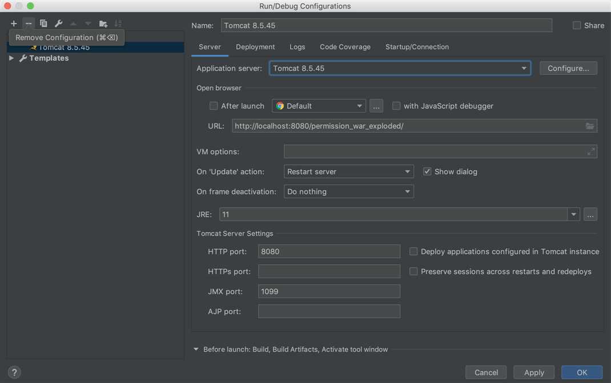
Task: Enable Preserve sessions across restarts and redeploys
Action: click(x=413, y=271)
